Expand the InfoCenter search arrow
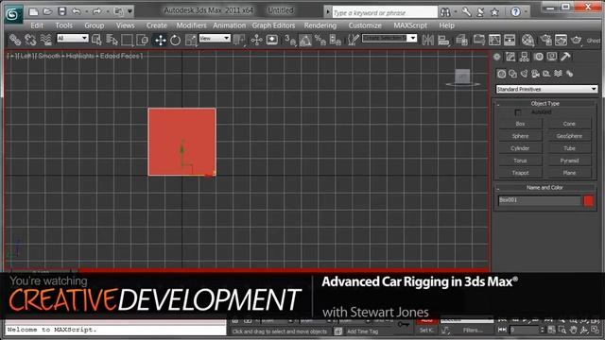Viewport: 605px width, 340px height. click(328, 12)
